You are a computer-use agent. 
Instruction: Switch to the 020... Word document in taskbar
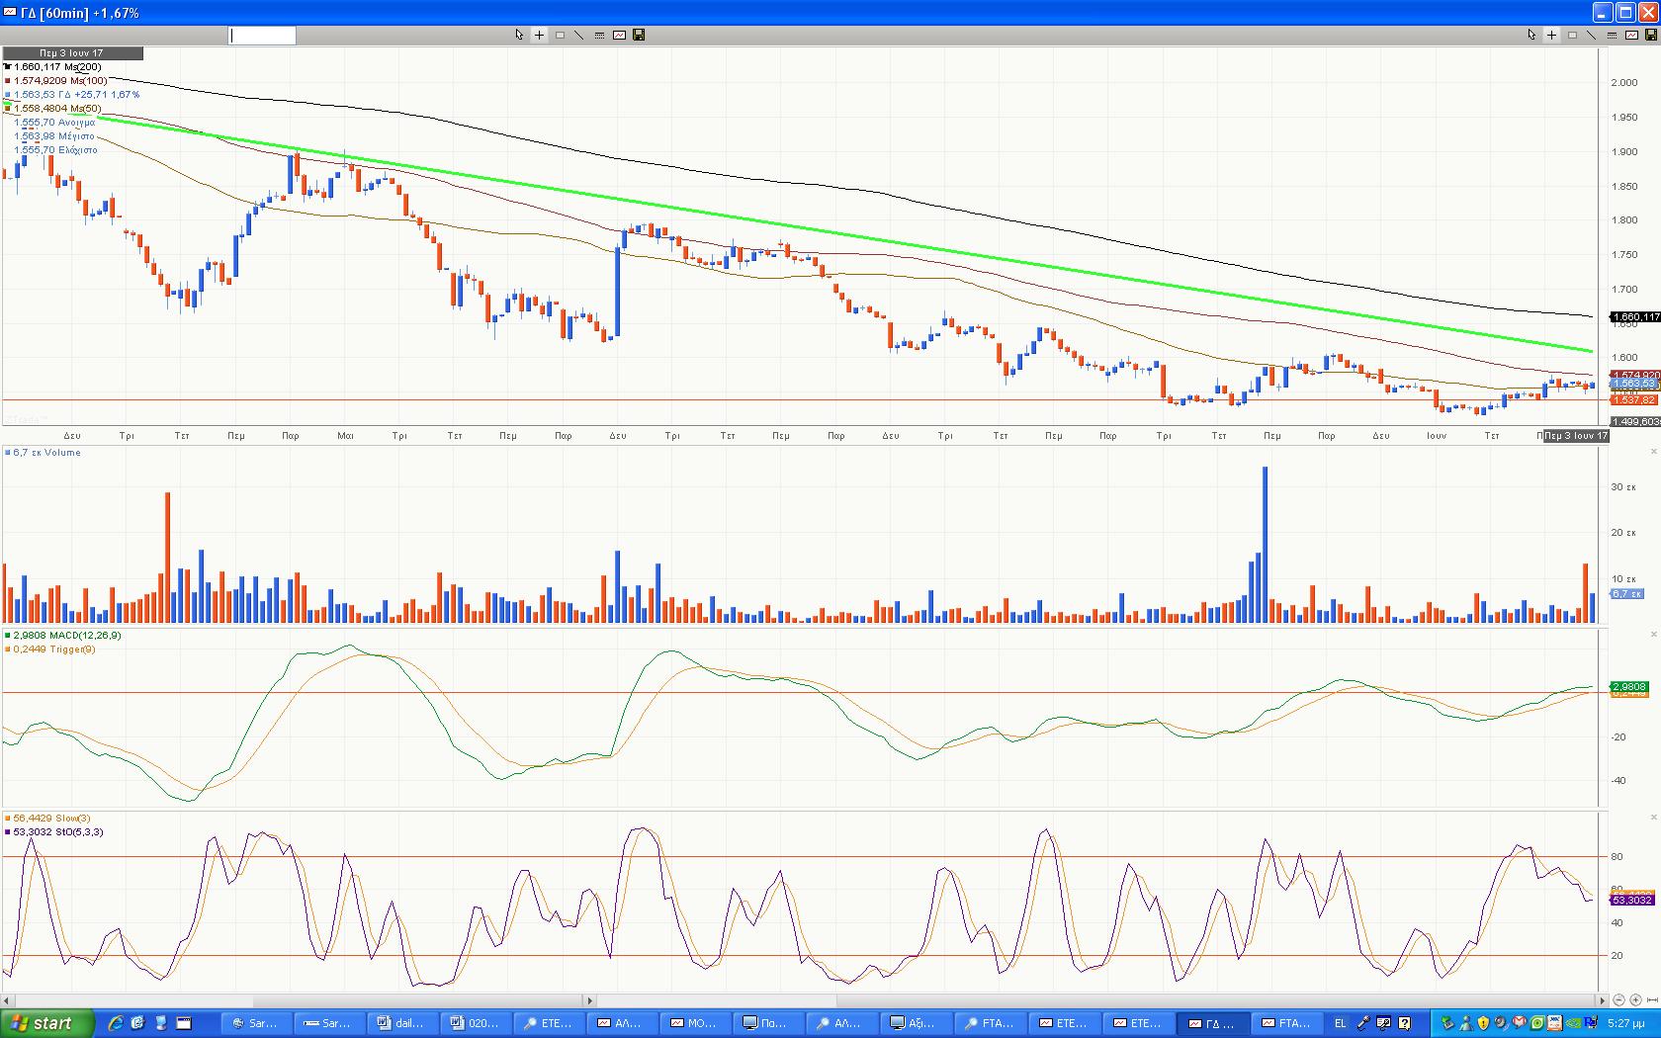477,1023
